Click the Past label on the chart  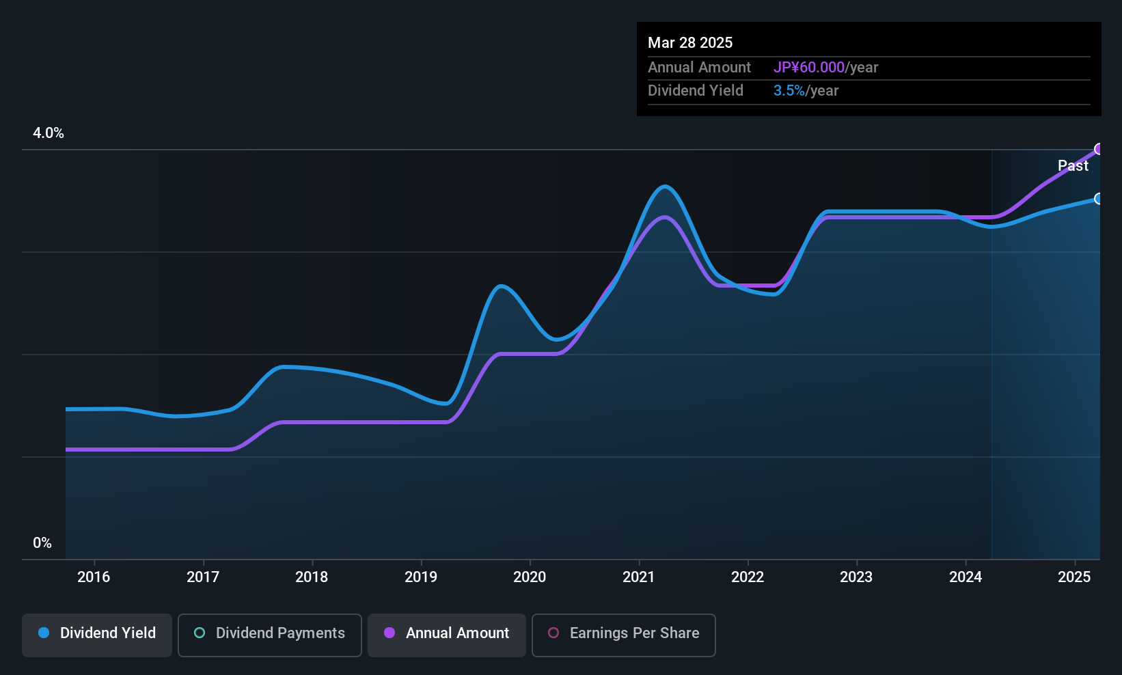tap(1073, 166)
